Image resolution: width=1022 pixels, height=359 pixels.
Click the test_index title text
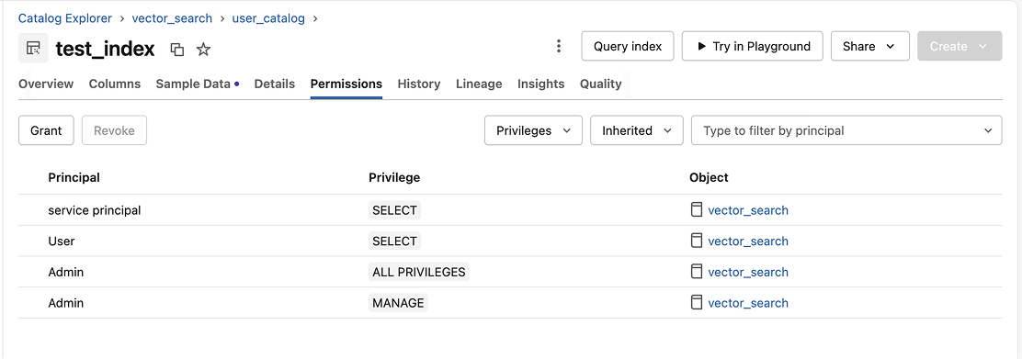(105, 49)
